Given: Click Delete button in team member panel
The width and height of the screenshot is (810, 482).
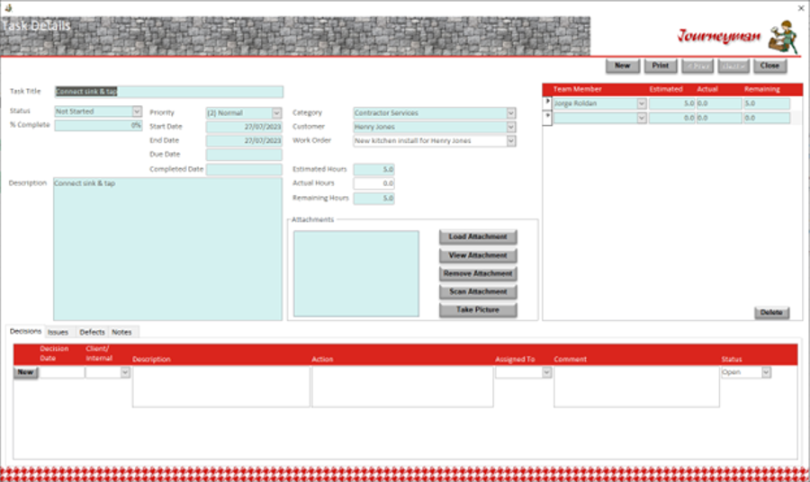Looking at the screenshot, I should (771, 312).
